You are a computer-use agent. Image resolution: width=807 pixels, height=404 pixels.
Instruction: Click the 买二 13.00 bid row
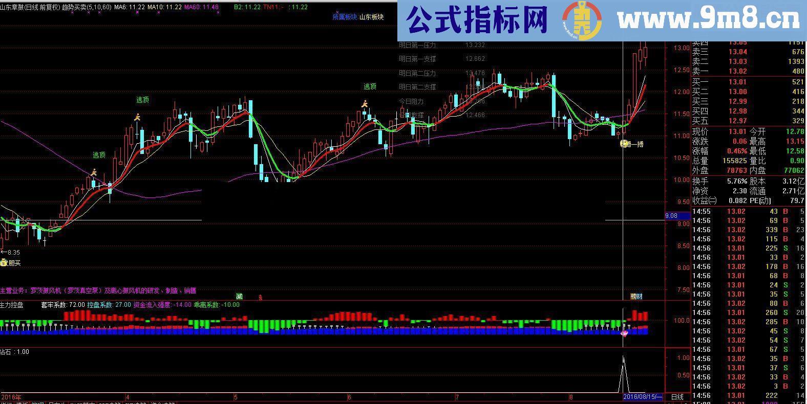749,92
